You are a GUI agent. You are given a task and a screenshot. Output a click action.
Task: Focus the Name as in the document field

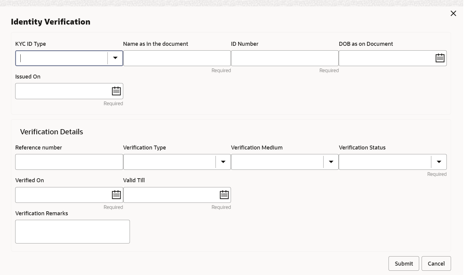[177, 58]
